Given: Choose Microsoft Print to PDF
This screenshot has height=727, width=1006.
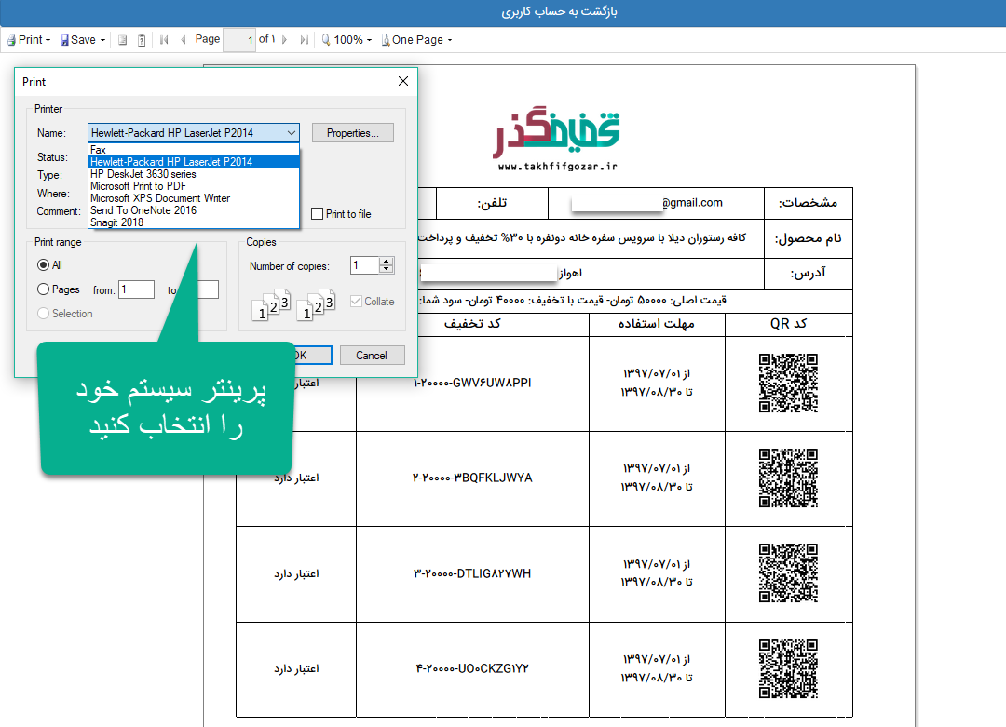Looking at the screenshot, I should (194, 186).
